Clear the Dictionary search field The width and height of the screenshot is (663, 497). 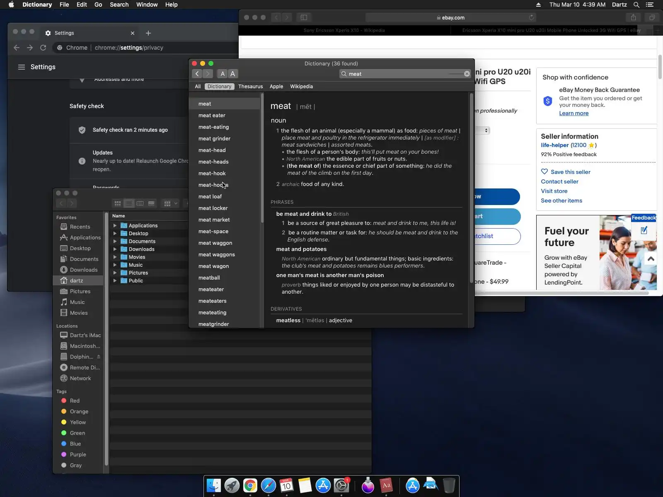467,74
